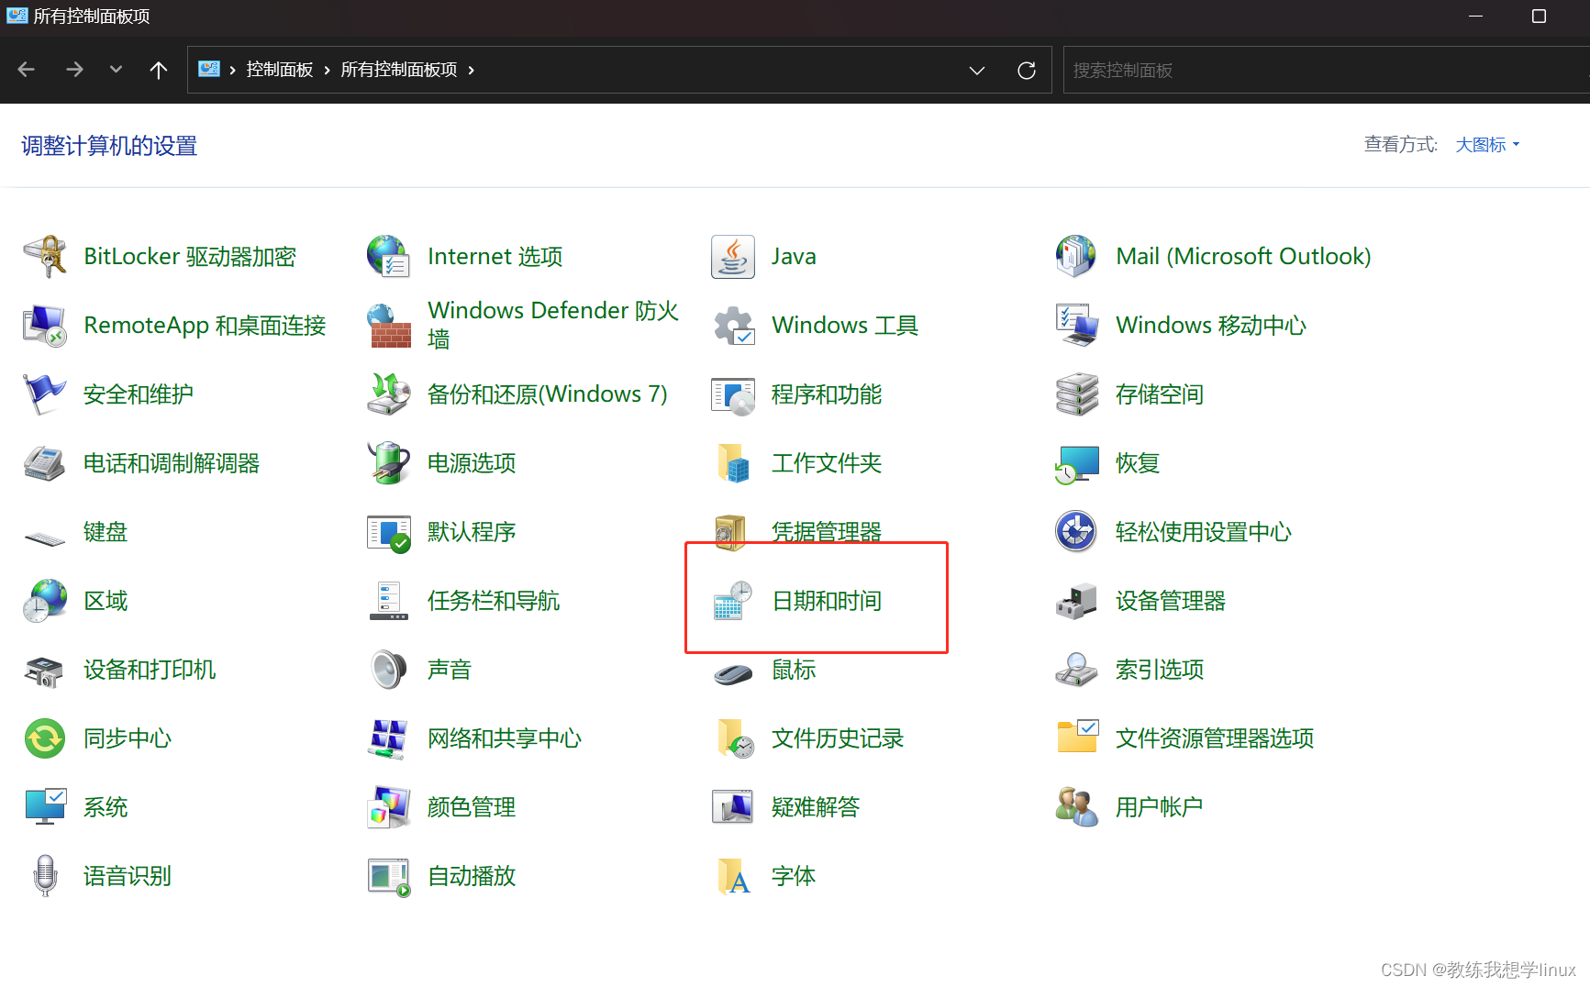1590x987 pixels.
Task: Refresh the control panel view
Action: click(x=1027, y=71)
